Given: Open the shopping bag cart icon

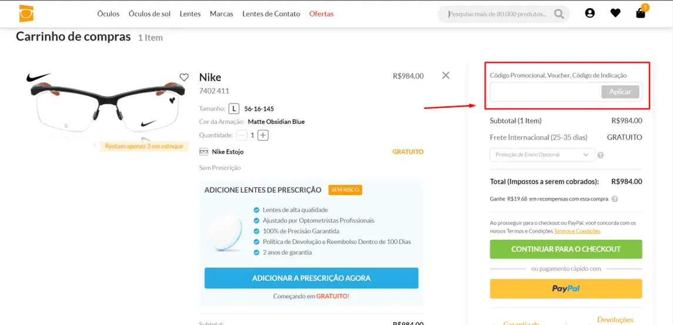Looking at the screenshot, I should 641,13.
